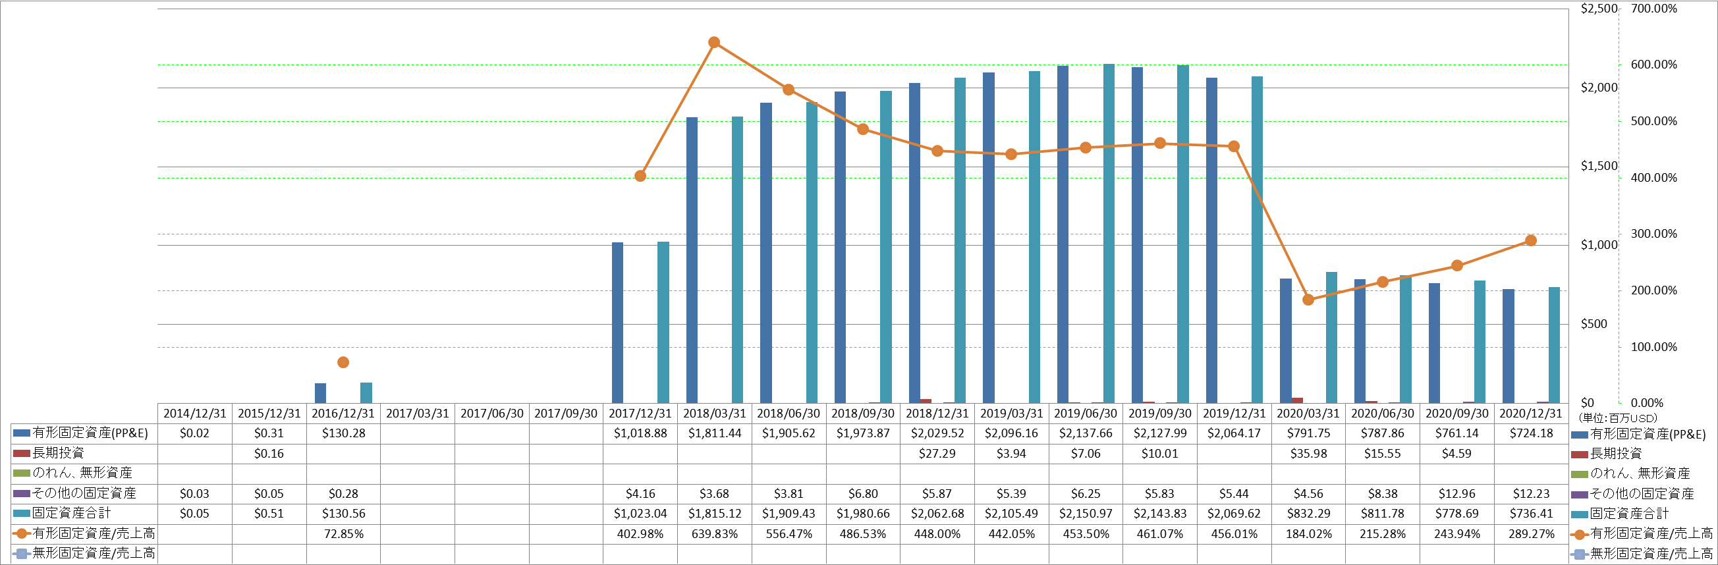Click the row label 固定資産合計 in the data table
The width and height of the screenshot is (1718, 565).
71,513
